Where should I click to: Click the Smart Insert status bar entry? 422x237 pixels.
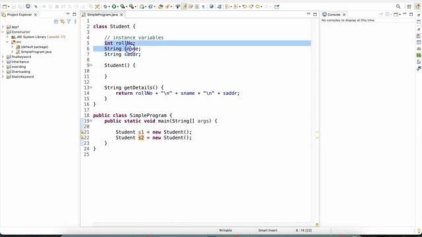268,230
